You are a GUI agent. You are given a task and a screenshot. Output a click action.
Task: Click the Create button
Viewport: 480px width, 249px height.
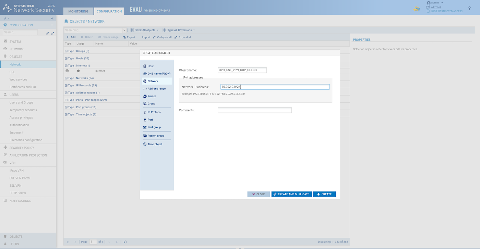pyautogui.click(x=324, y=194)
